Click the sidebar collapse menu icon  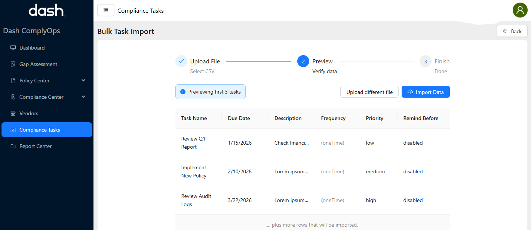105,10
